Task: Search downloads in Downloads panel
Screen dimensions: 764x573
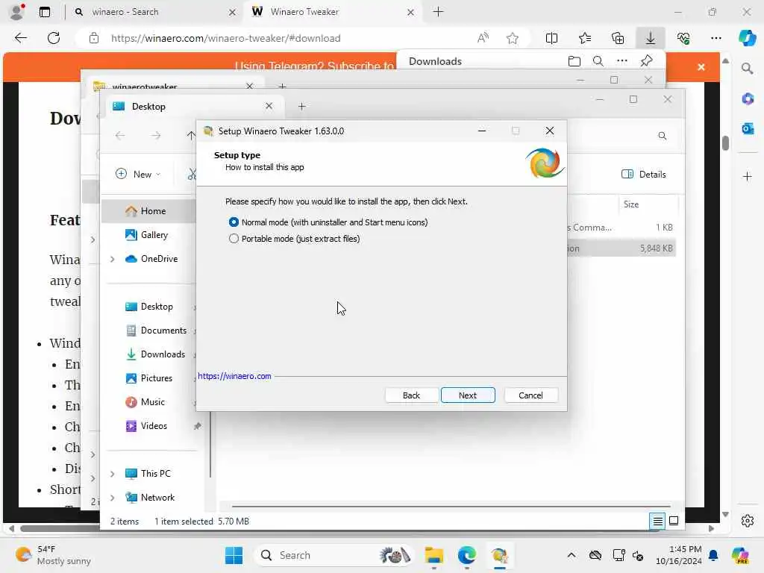Action: pyautogui.click(x=598, y=61)
